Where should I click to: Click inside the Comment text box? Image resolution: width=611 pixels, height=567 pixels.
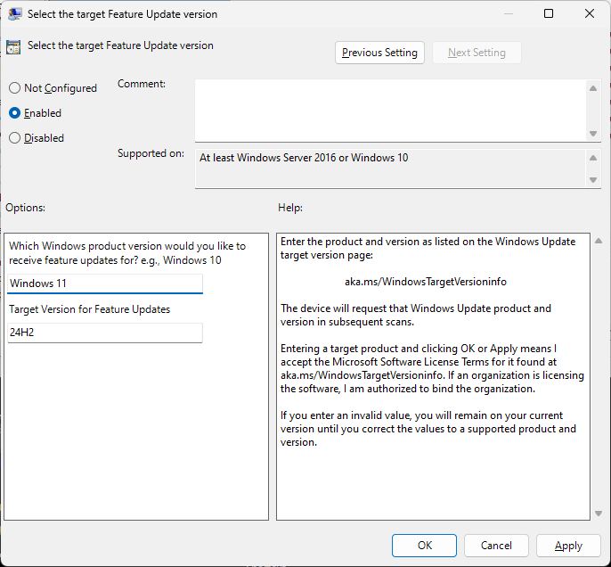(390, 110)
